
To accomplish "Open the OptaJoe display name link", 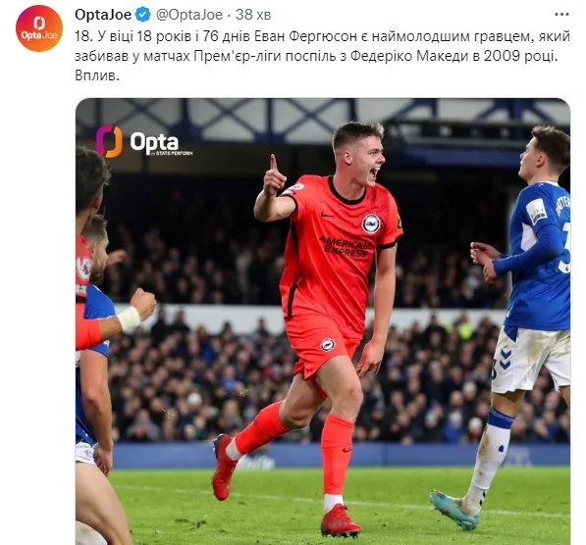I will pyautogui.click(x=103, y=15).
